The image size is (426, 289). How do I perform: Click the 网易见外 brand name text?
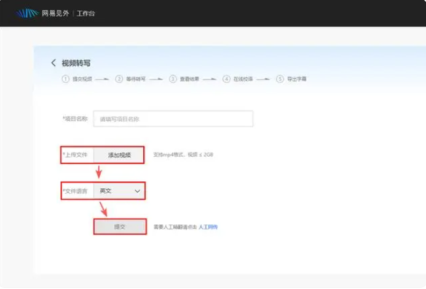(55, 14)
